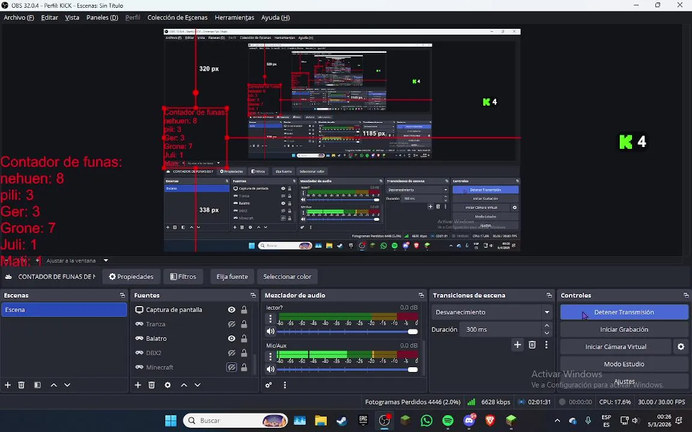The image size is (692, 432).
Task: Unlock the Captura de pantalla source
Action: 244,310
